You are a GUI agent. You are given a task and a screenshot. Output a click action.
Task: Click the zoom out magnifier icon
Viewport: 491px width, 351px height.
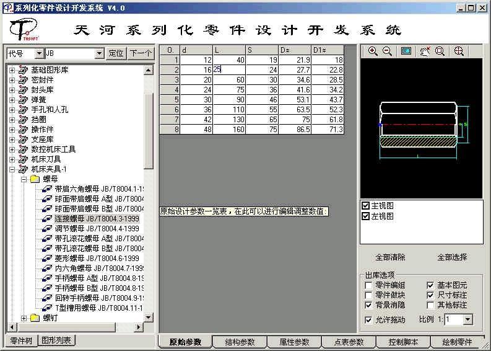[x=388, y=51]
